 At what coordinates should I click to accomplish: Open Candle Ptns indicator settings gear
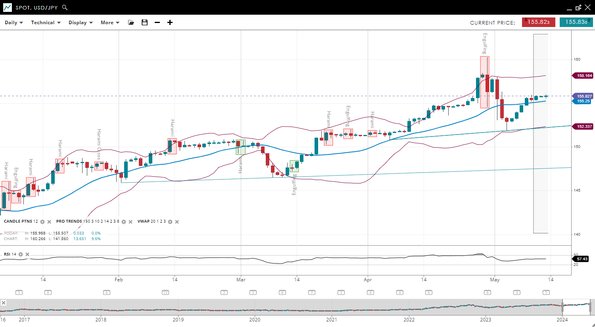(x=42, y=222)
